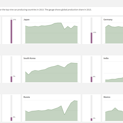Click the Japan chart title label
This screenshot has height=123, width=123.
tap(27, 20)
